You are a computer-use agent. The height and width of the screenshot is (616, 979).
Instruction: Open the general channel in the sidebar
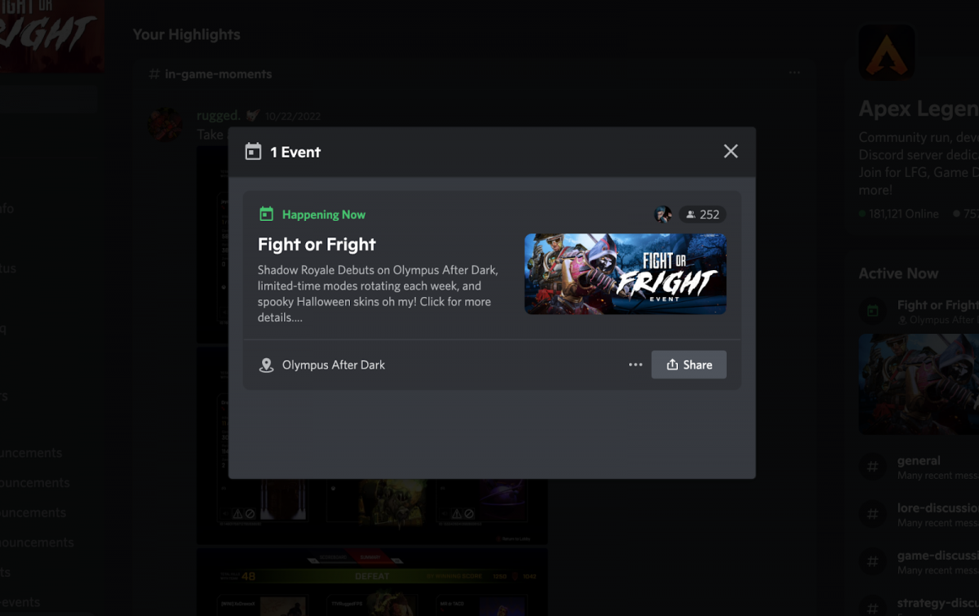[919, 461]
